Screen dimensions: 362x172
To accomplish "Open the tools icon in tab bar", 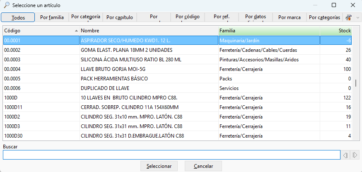I will (348, 17).
